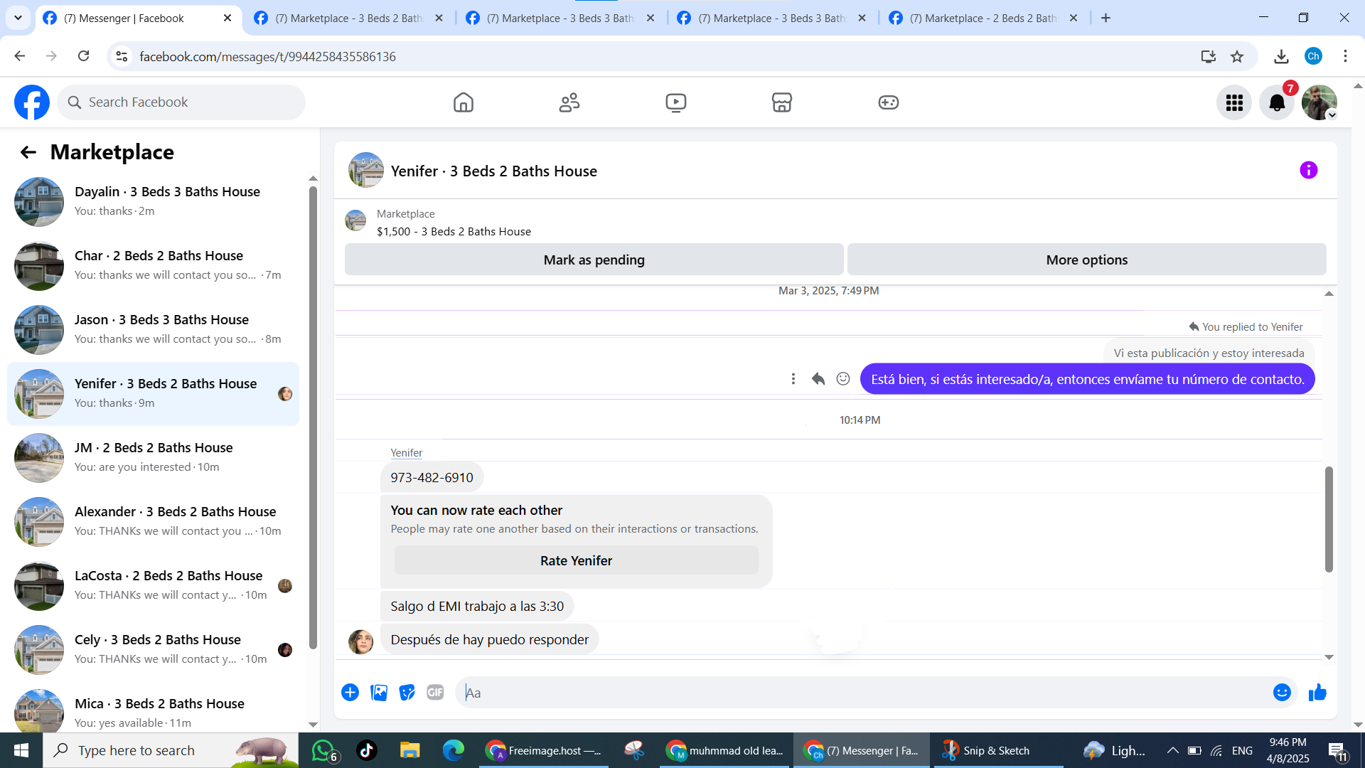
Task: Open Facebook Marketplace icon in top navigation
Action: pyautogui.click(x=781, y=102)
